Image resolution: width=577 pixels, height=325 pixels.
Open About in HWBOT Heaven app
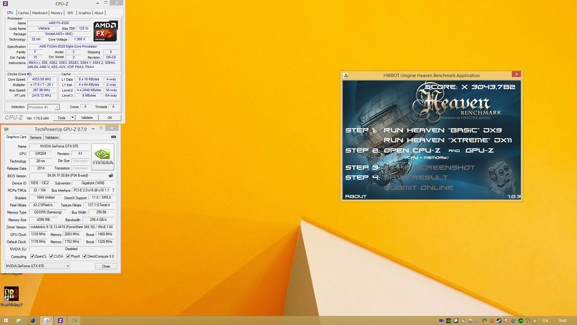click(x=356, y=197)
